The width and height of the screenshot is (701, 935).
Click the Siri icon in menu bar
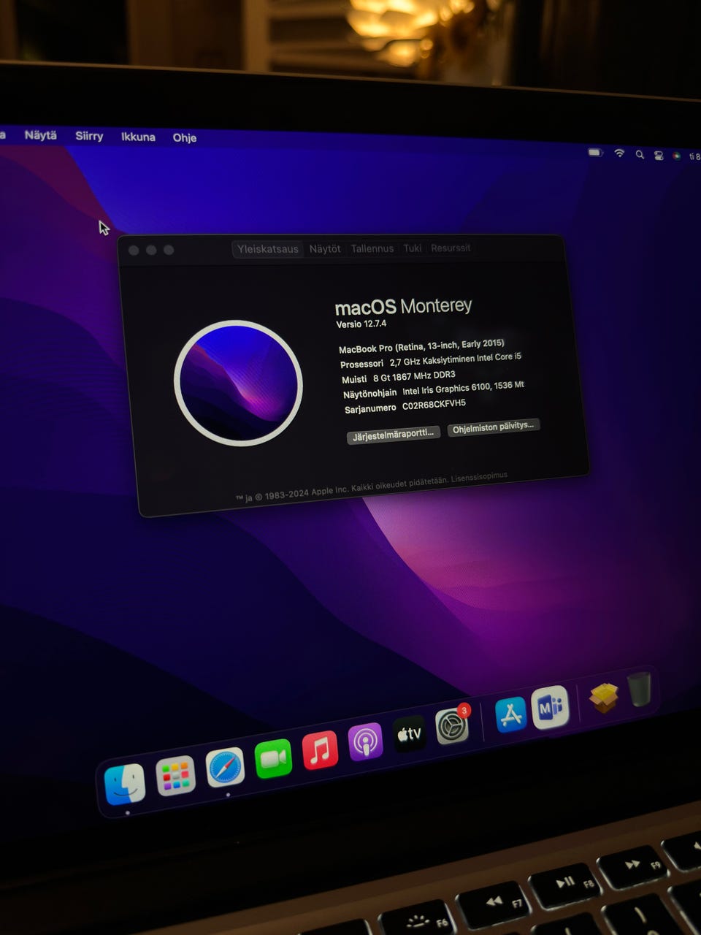point(677,156)
